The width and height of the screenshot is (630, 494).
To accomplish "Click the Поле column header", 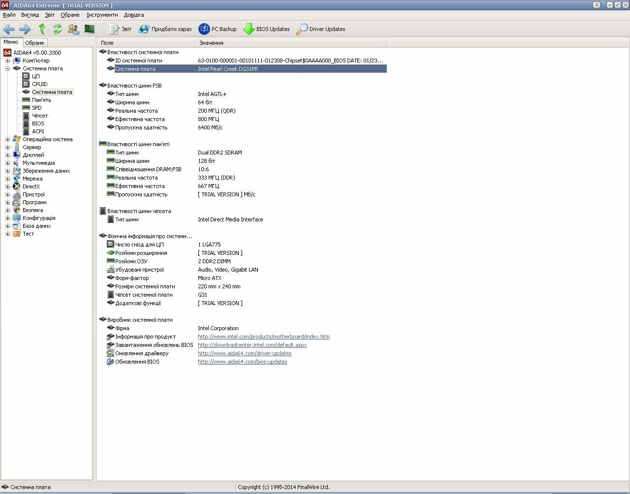I will point(146,43).
